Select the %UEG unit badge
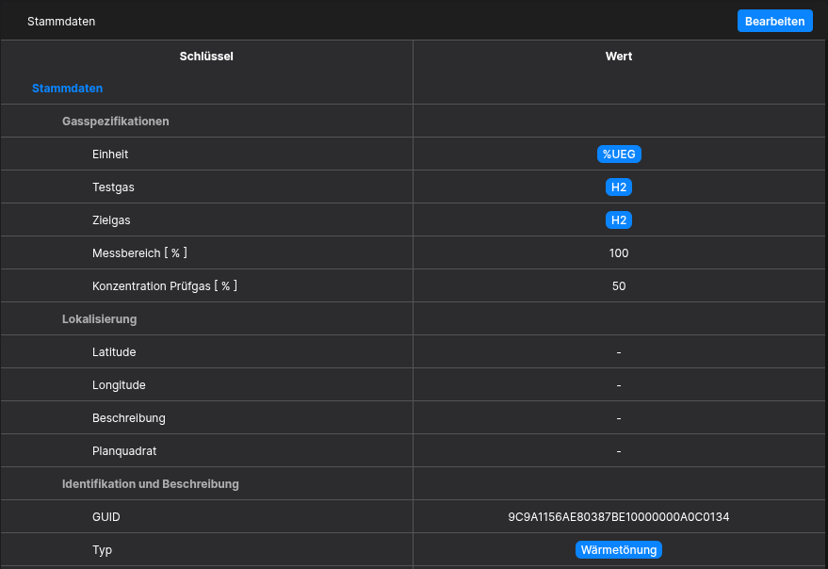 pyautogui.click(x=619, y=154)
